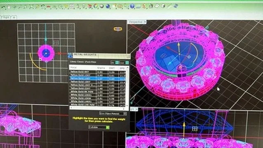Click the round clock-like toolbar icon

click(x=60, y=7)
